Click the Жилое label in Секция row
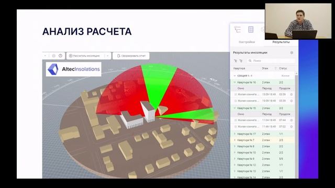 tap(285, 76)
